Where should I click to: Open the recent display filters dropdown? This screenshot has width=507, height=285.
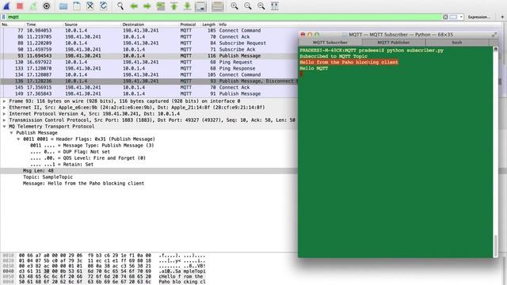[x=461, y=17]
